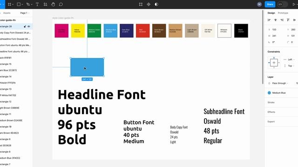298x167 pixels.
Task: Select the Rectangle 15 layer
Action: [16, 64]
